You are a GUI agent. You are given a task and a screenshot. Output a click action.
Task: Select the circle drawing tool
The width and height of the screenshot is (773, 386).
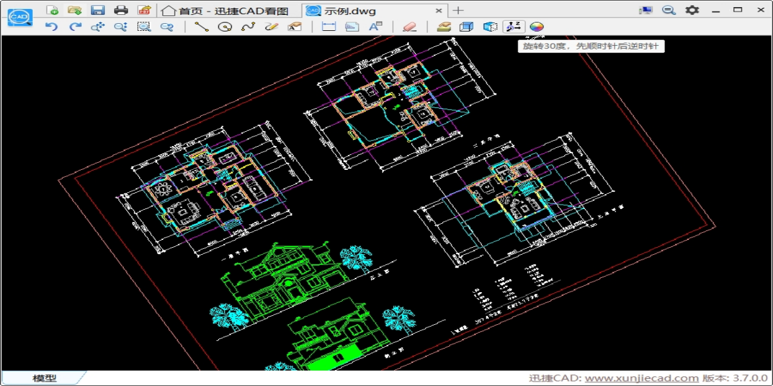(x=225, y=26)
